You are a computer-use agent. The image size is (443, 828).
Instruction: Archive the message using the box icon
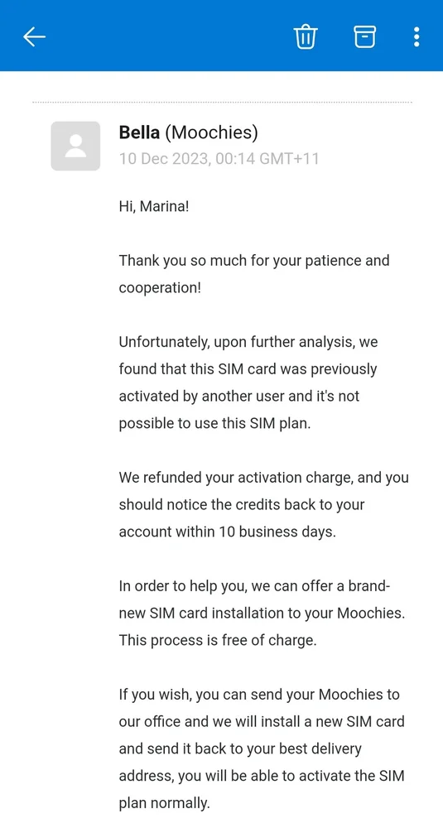pyautogui.click(x=364, y=37)
